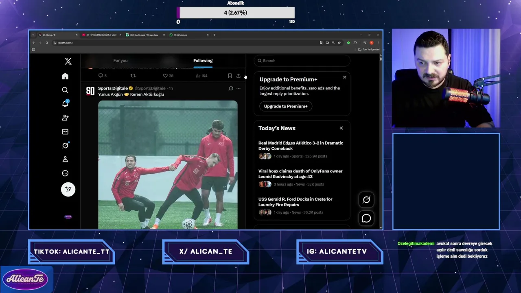Open the Real Madrid Edges Atlético news
521x293 pixels.
tap(302, 150)
